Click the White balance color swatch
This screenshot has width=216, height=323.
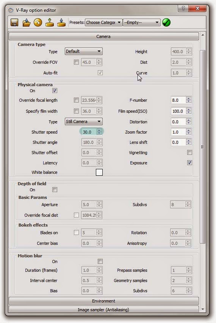pos(99,172)
